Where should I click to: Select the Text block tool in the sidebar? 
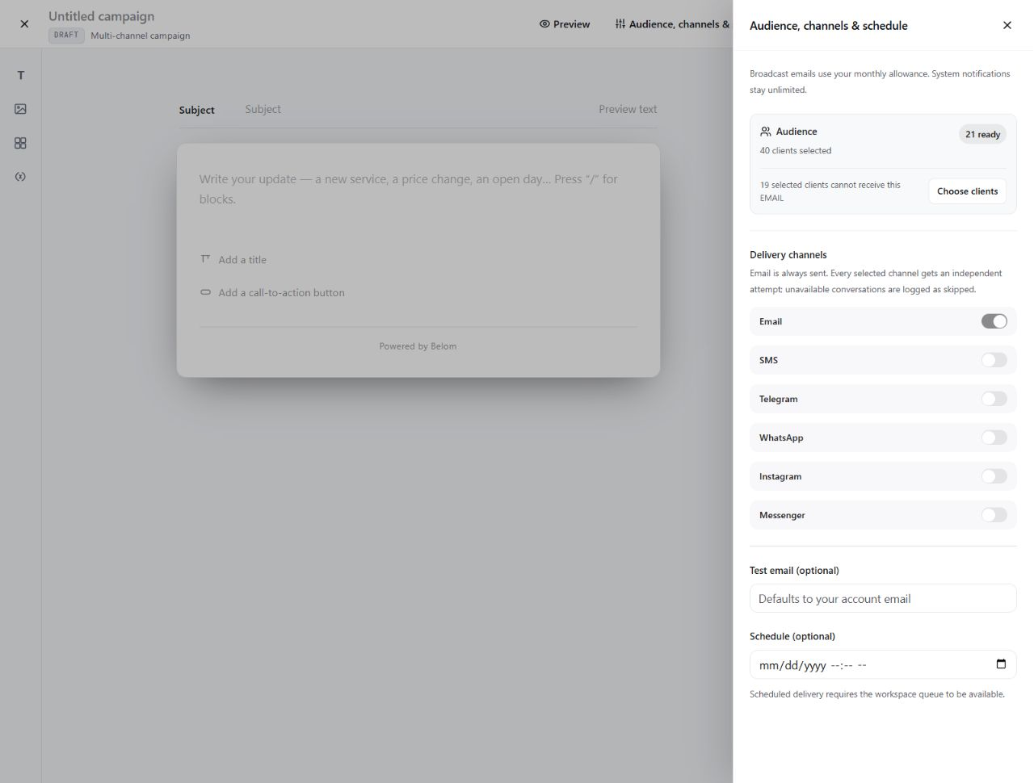(21, 75)
